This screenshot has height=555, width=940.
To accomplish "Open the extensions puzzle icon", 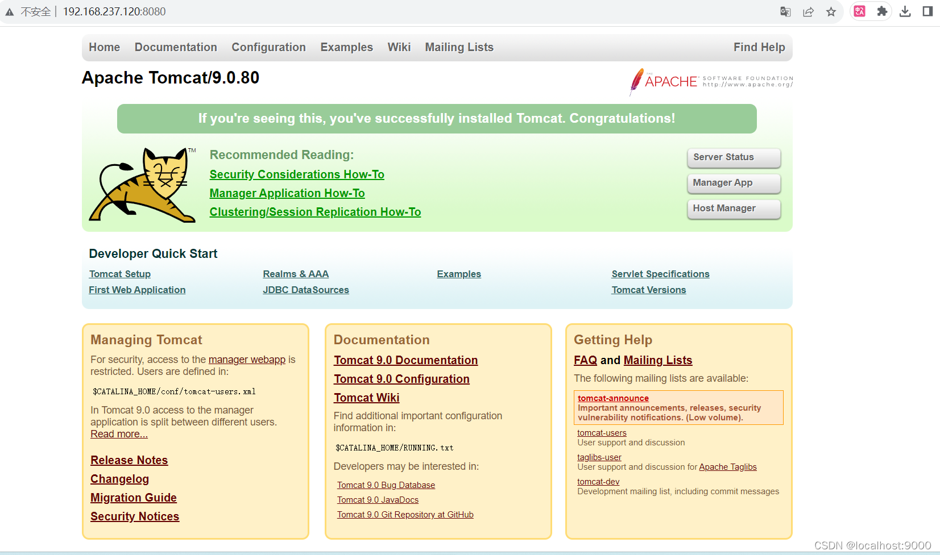I will tap(882, 11).
